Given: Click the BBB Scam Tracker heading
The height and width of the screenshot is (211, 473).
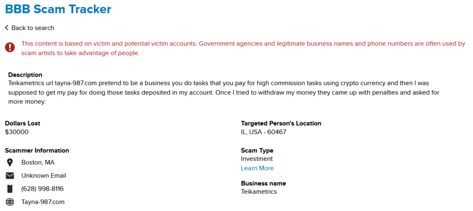Looking at the screenshot, I should pyautogui.click(x=58, y=9).
